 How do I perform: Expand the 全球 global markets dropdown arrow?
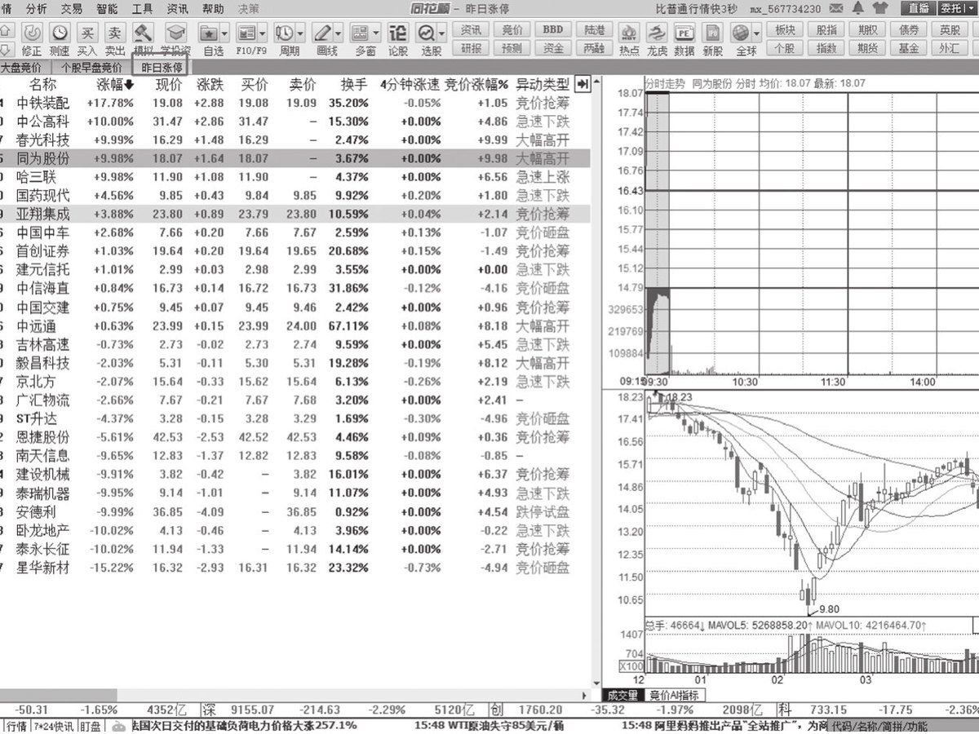point(756,33)
